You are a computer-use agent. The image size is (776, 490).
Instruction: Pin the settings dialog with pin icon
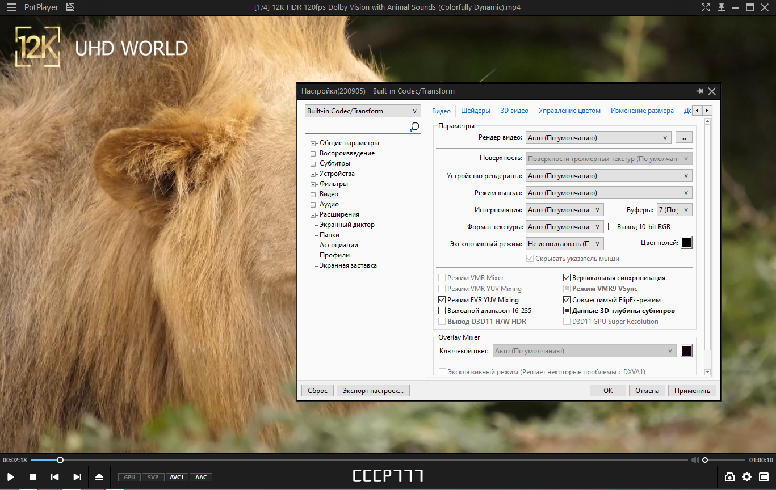coord(699,91)
